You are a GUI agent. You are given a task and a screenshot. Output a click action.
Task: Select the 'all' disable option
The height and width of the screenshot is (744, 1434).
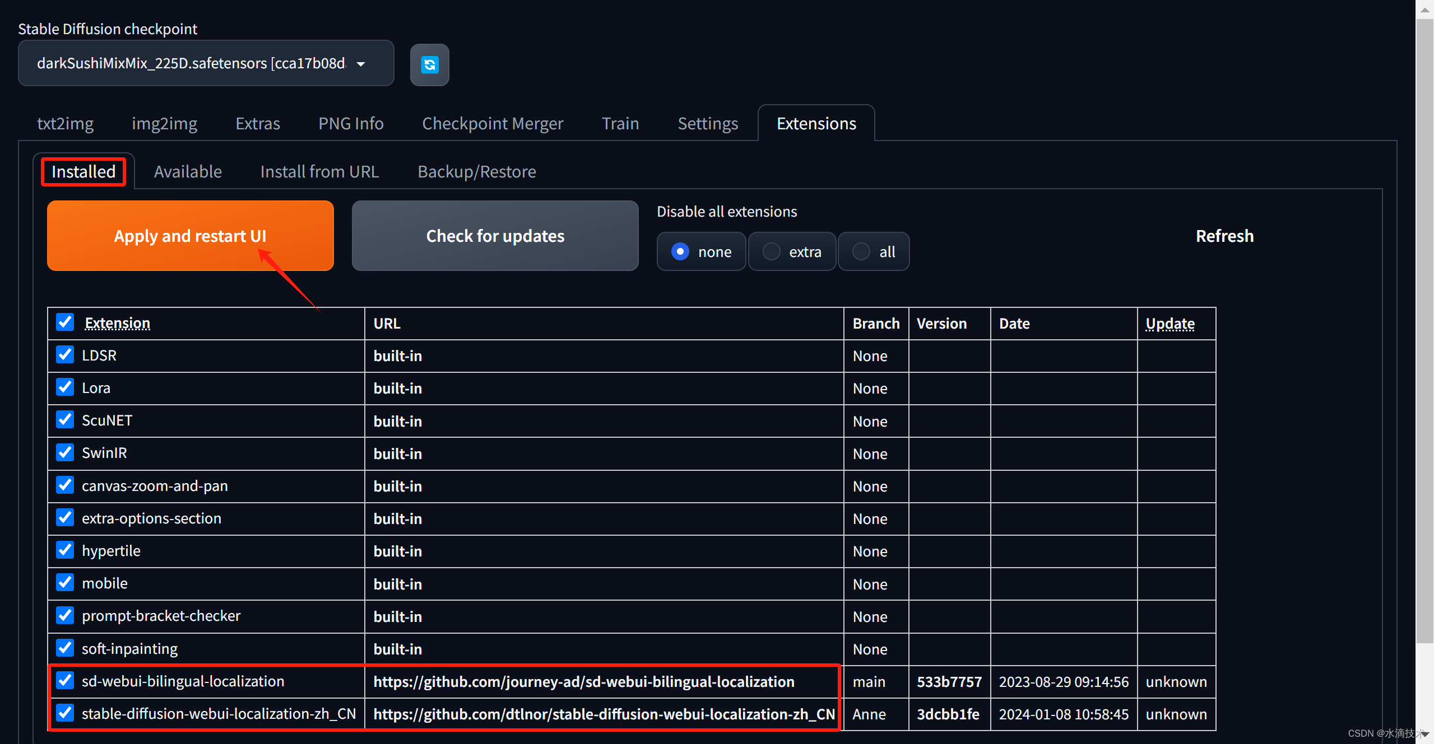pyautogui.click(x=874, y=252)
